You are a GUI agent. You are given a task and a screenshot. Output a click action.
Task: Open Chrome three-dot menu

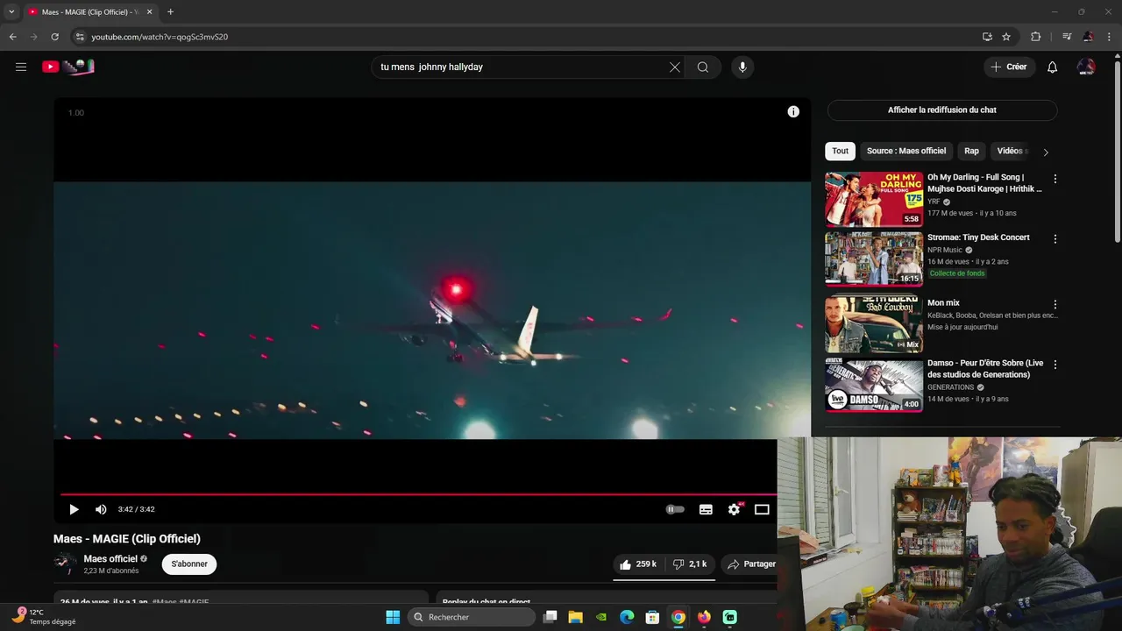click(x=1109, y=37)
